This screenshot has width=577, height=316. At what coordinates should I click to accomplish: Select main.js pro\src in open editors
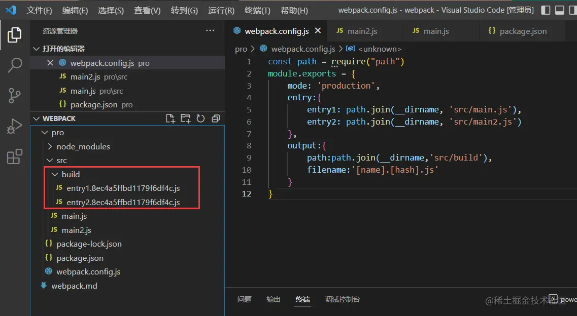click(x=127, y=91)
